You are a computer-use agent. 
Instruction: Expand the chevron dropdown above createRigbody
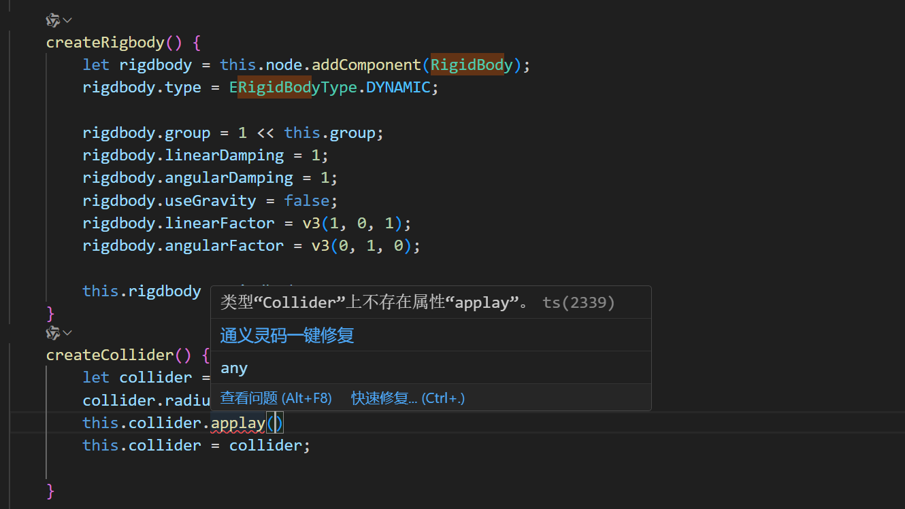[x=67, y=20]
